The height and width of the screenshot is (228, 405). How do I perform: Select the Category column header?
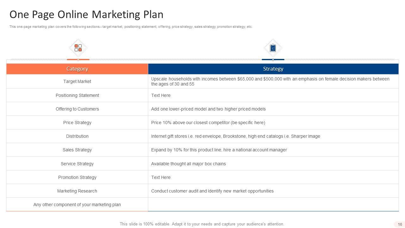tap(77, 69)
